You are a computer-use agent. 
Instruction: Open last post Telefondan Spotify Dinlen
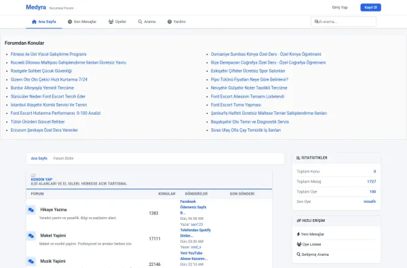click(195, 233)
